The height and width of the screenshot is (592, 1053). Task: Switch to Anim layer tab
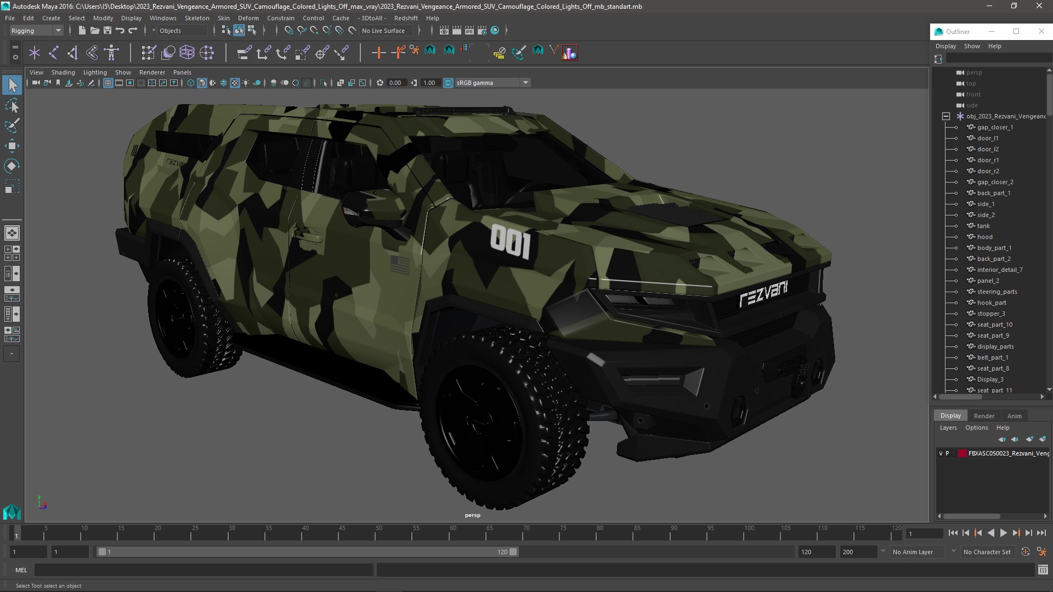pyautogui.click(x=1014, y=416)
